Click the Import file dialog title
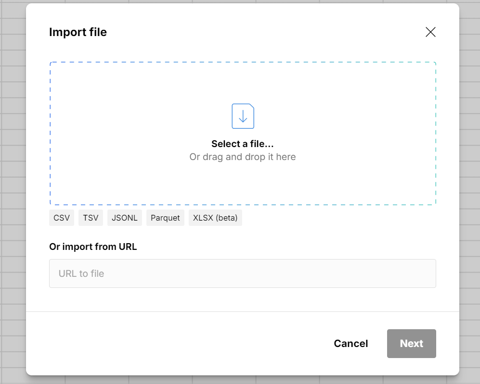Screen dimensions: 480x384 78,32
